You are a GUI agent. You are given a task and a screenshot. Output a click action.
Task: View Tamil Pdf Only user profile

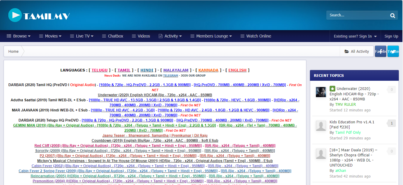coord(348,133)
